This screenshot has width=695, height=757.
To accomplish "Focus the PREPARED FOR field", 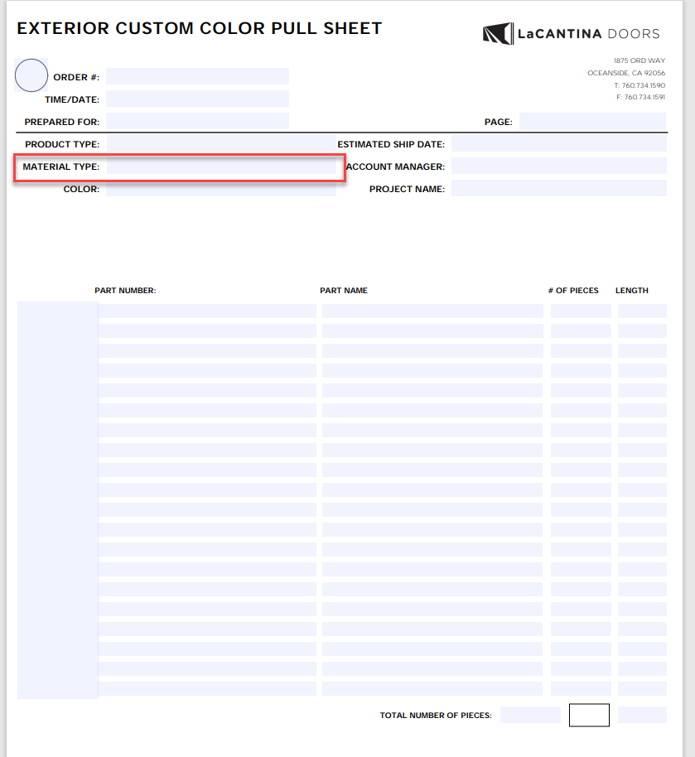I will click(x=197, y=121).
